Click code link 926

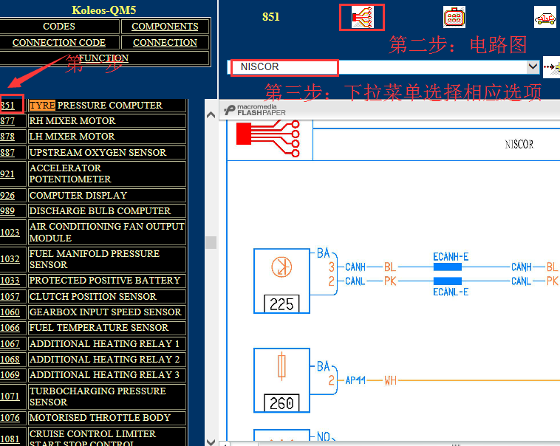(7, 196)
